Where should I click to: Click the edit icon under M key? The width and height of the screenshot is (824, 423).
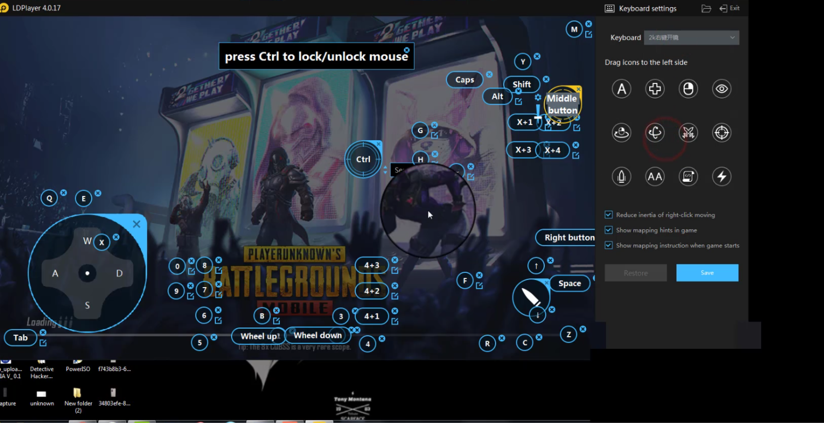tap(588, 34)
